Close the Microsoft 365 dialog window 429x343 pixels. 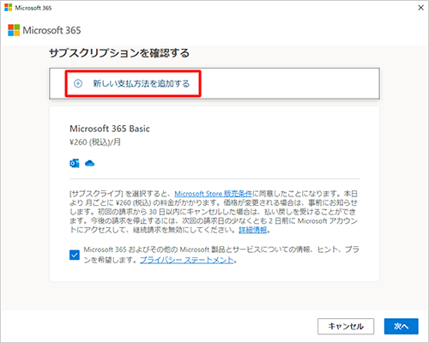(x=421, y=8)
